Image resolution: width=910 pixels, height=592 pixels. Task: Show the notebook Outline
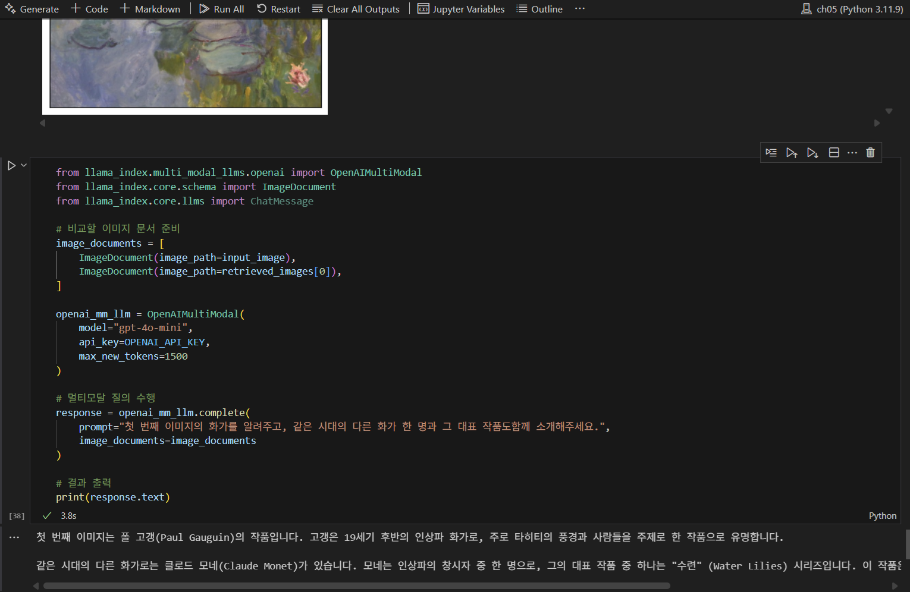(539, 9)
